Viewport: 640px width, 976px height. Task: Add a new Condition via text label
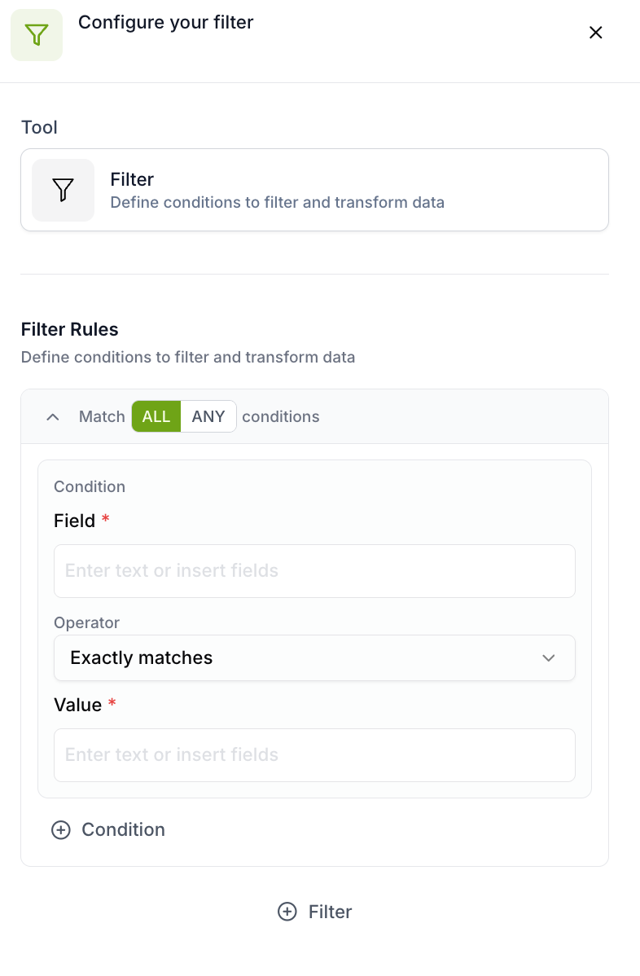123,829
